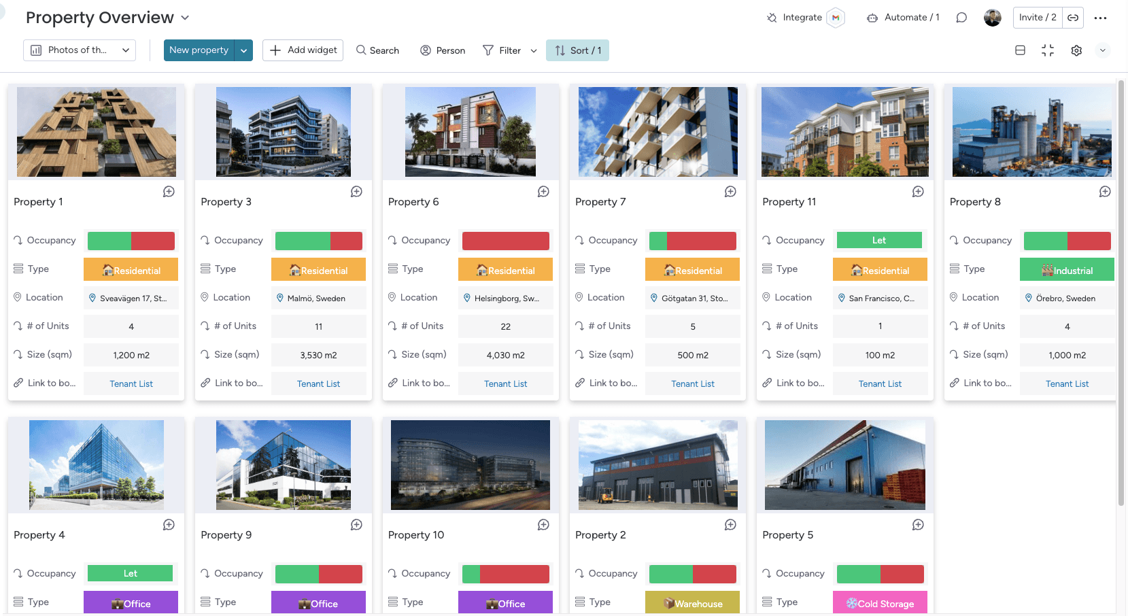Open Search in the toolbar
Image resolution: width=1128 pixels, height=616 pixels.
pos(377,50)
